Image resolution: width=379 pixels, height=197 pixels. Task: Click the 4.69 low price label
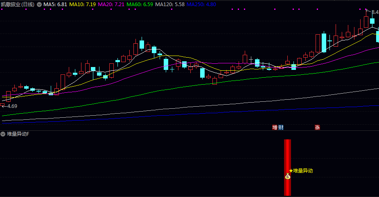[12, 106]
